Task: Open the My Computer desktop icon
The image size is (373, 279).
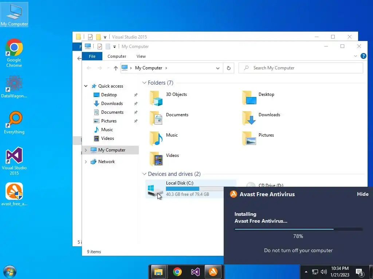Action: click(x=14, y=15)
